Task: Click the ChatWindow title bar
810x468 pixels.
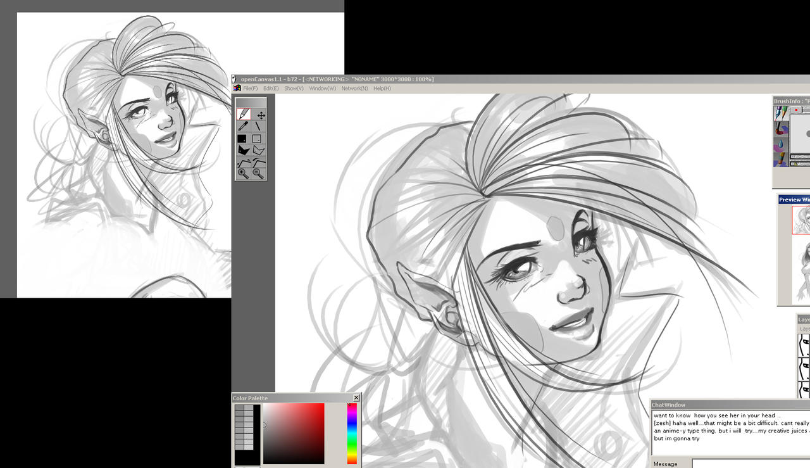Action: (x=730, y=405)
